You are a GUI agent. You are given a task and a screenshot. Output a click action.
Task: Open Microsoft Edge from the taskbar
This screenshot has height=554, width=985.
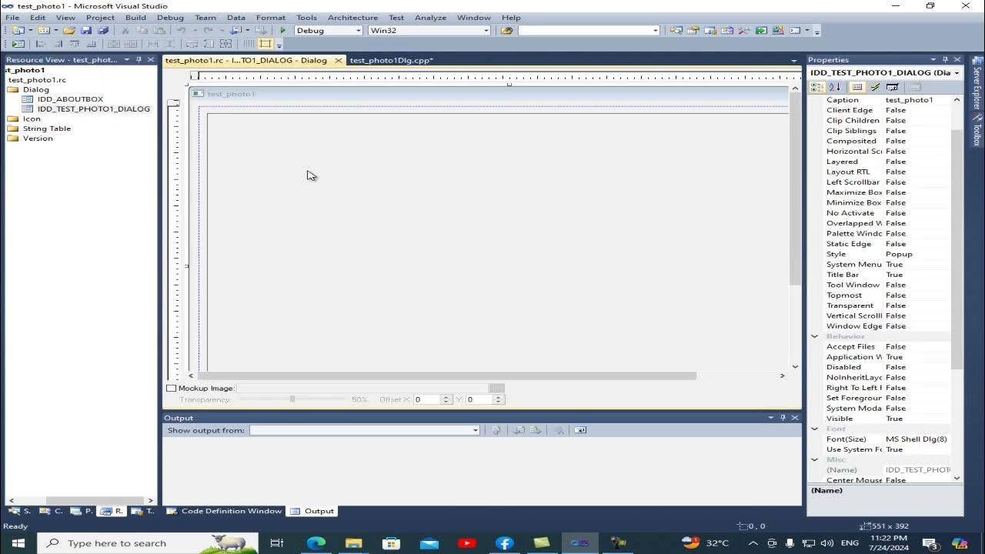tap(316, 543)
